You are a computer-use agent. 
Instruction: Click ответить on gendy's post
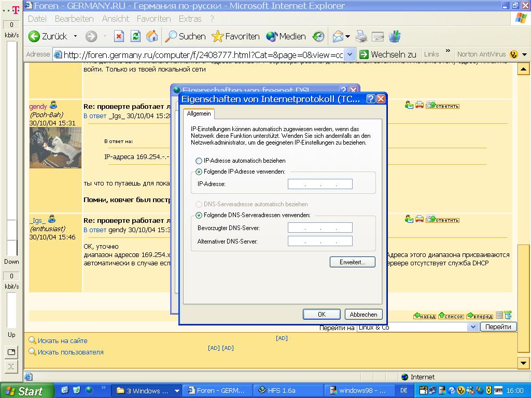pyautogui.click(x=443, y=105)
